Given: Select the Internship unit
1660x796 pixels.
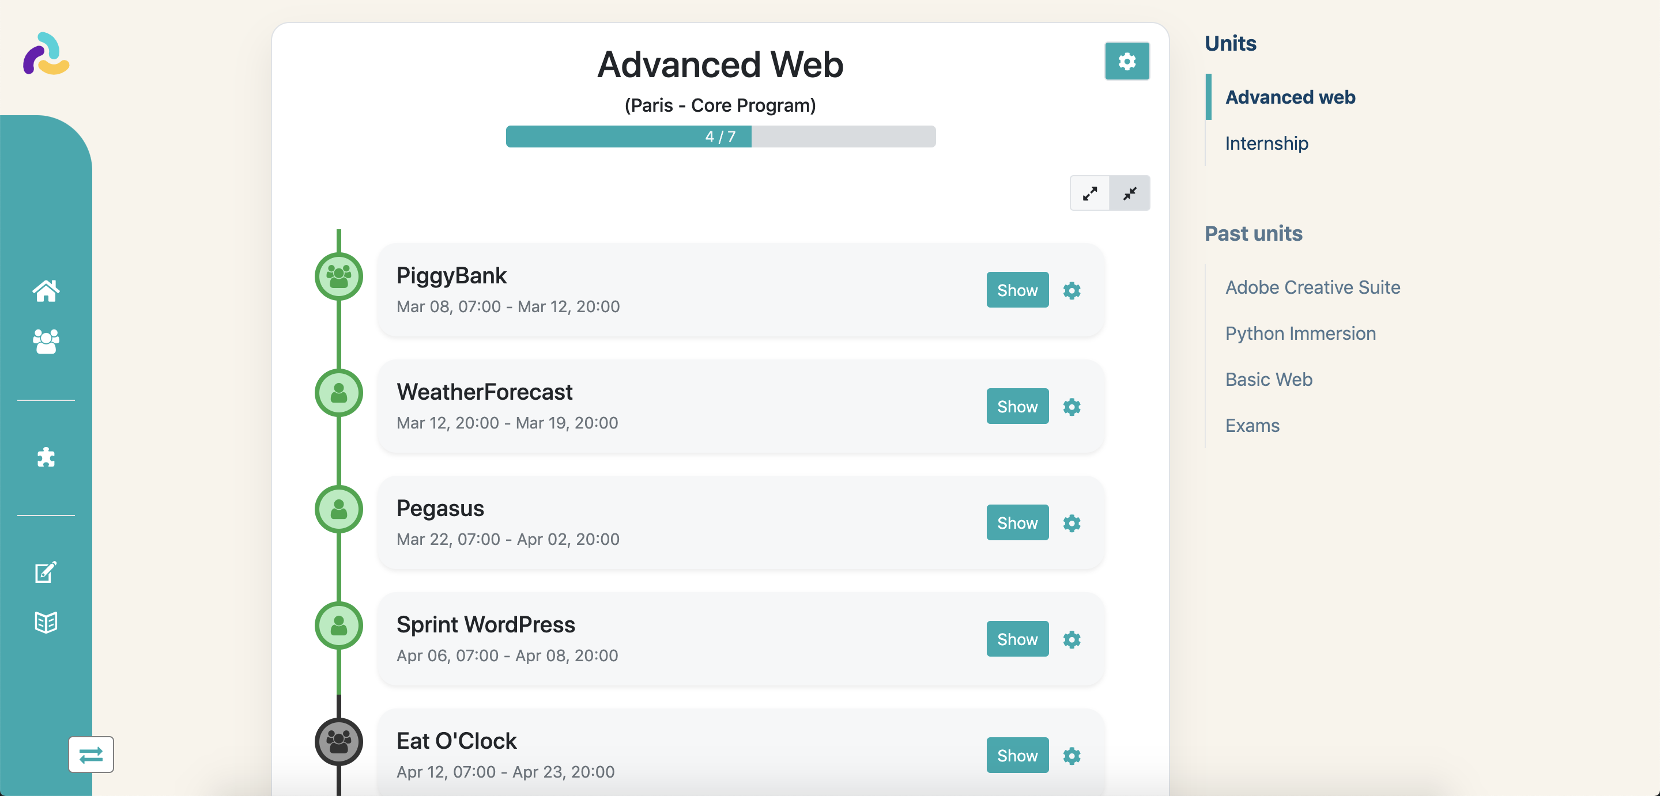Looking at the screenshot, I should tap(1266, 143).
